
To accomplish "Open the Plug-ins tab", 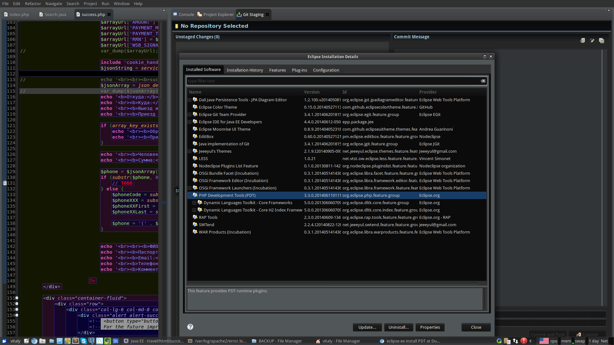I will pos(299,70).
